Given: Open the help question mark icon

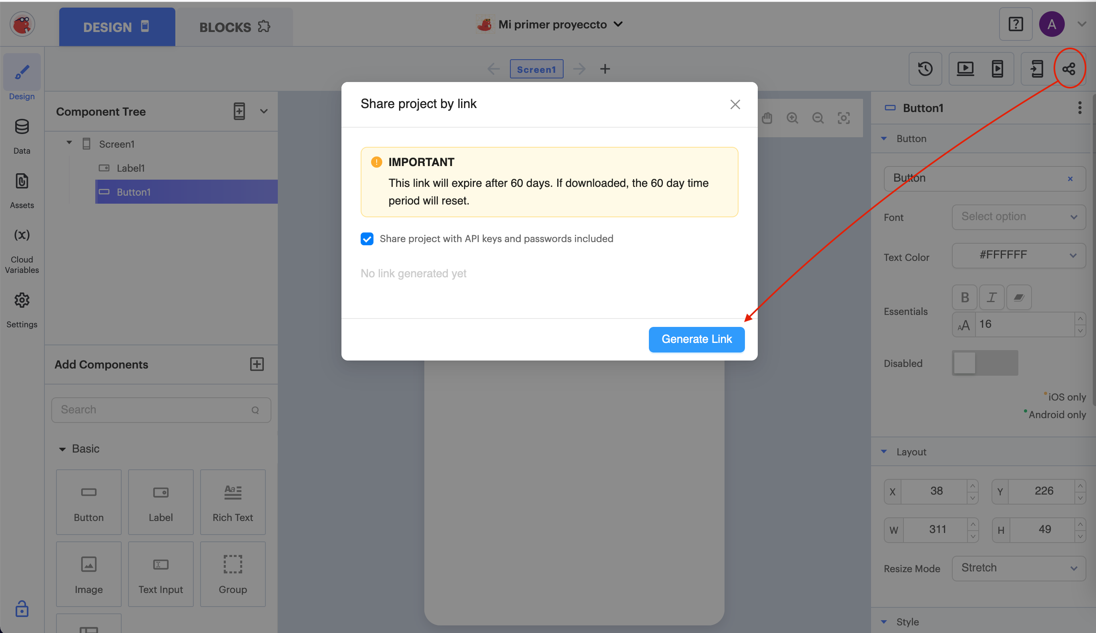Looking at the screenshot, I should coord(1016,24).
